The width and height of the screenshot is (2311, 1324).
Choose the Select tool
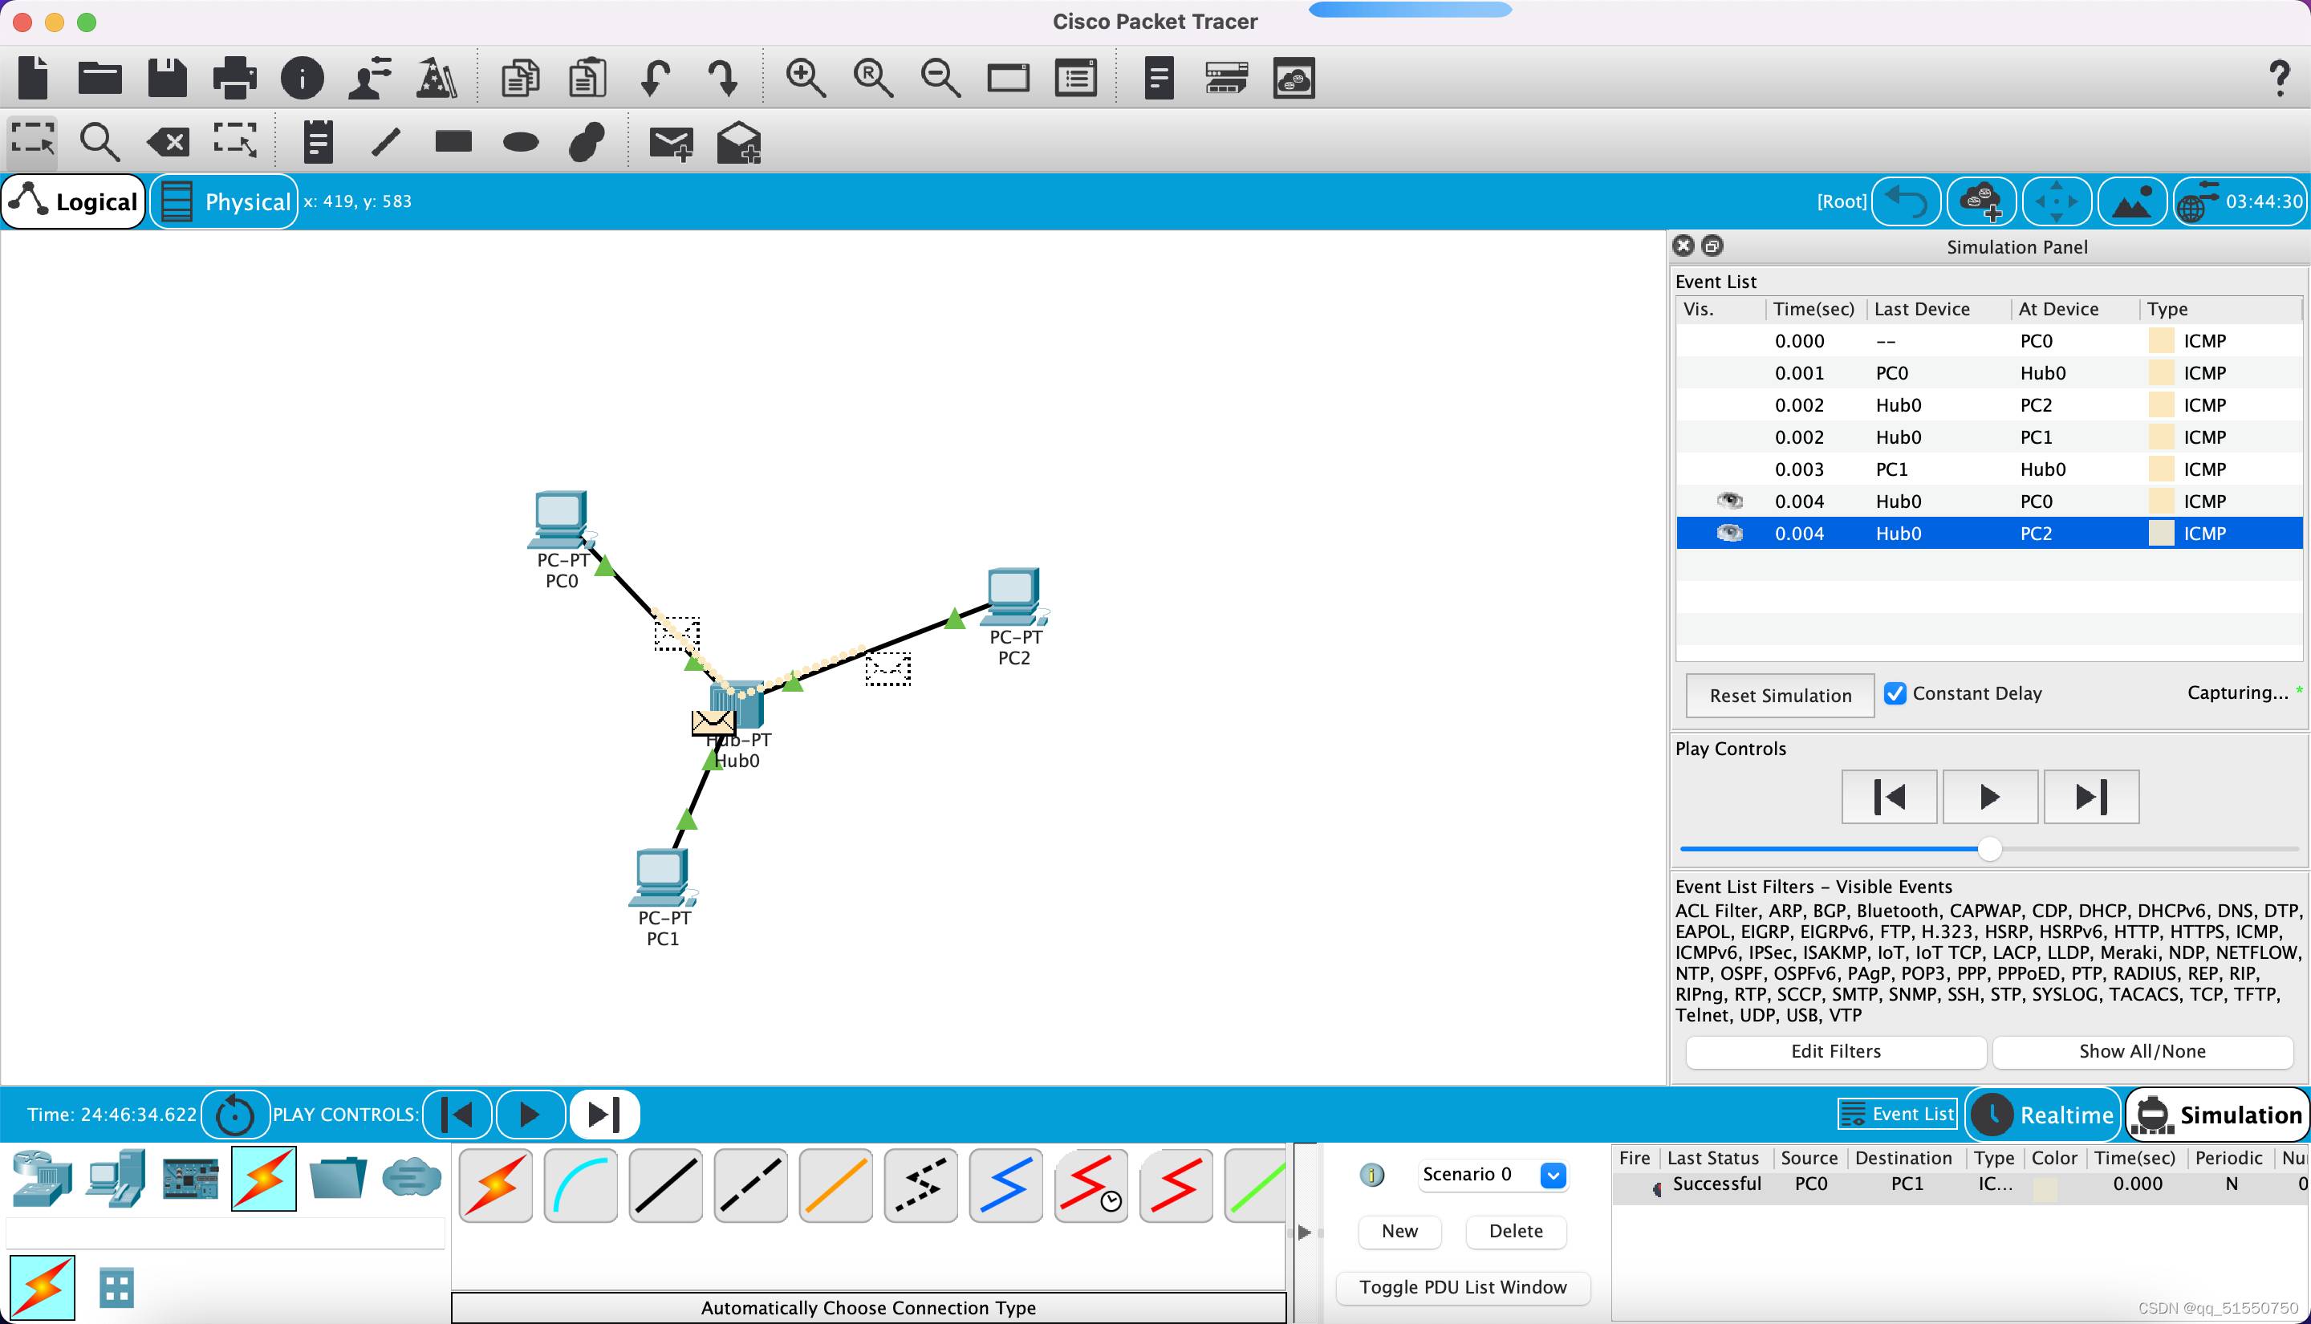pos(33,141)
